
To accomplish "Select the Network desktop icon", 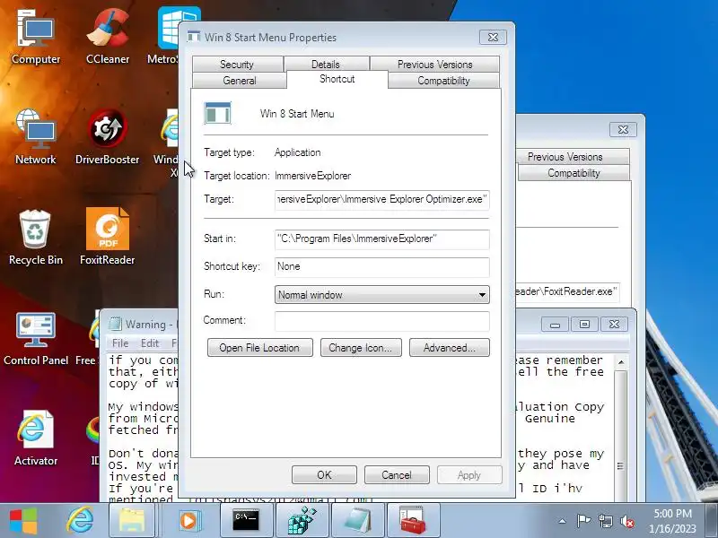I will (36, 137).
